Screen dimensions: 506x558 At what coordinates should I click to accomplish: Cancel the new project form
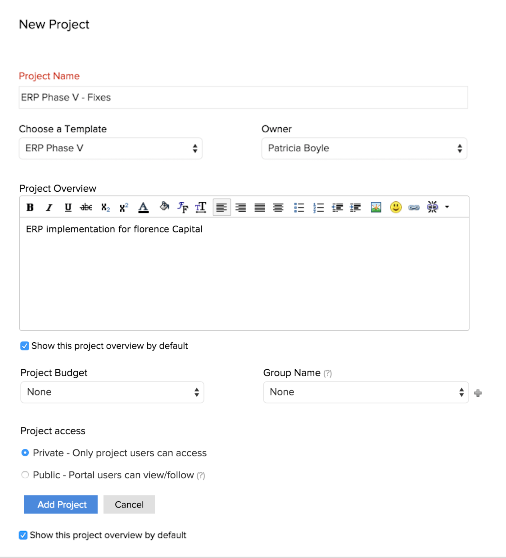pos(129,504)
